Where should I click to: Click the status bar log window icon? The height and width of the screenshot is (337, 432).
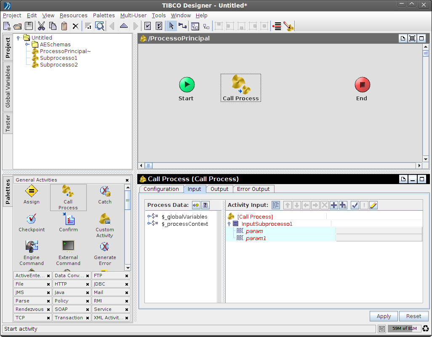381,329
